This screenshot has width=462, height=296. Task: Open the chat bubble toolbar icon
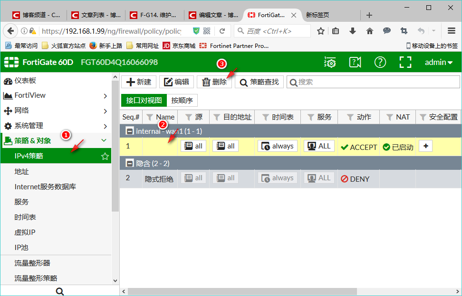(386, 30)
